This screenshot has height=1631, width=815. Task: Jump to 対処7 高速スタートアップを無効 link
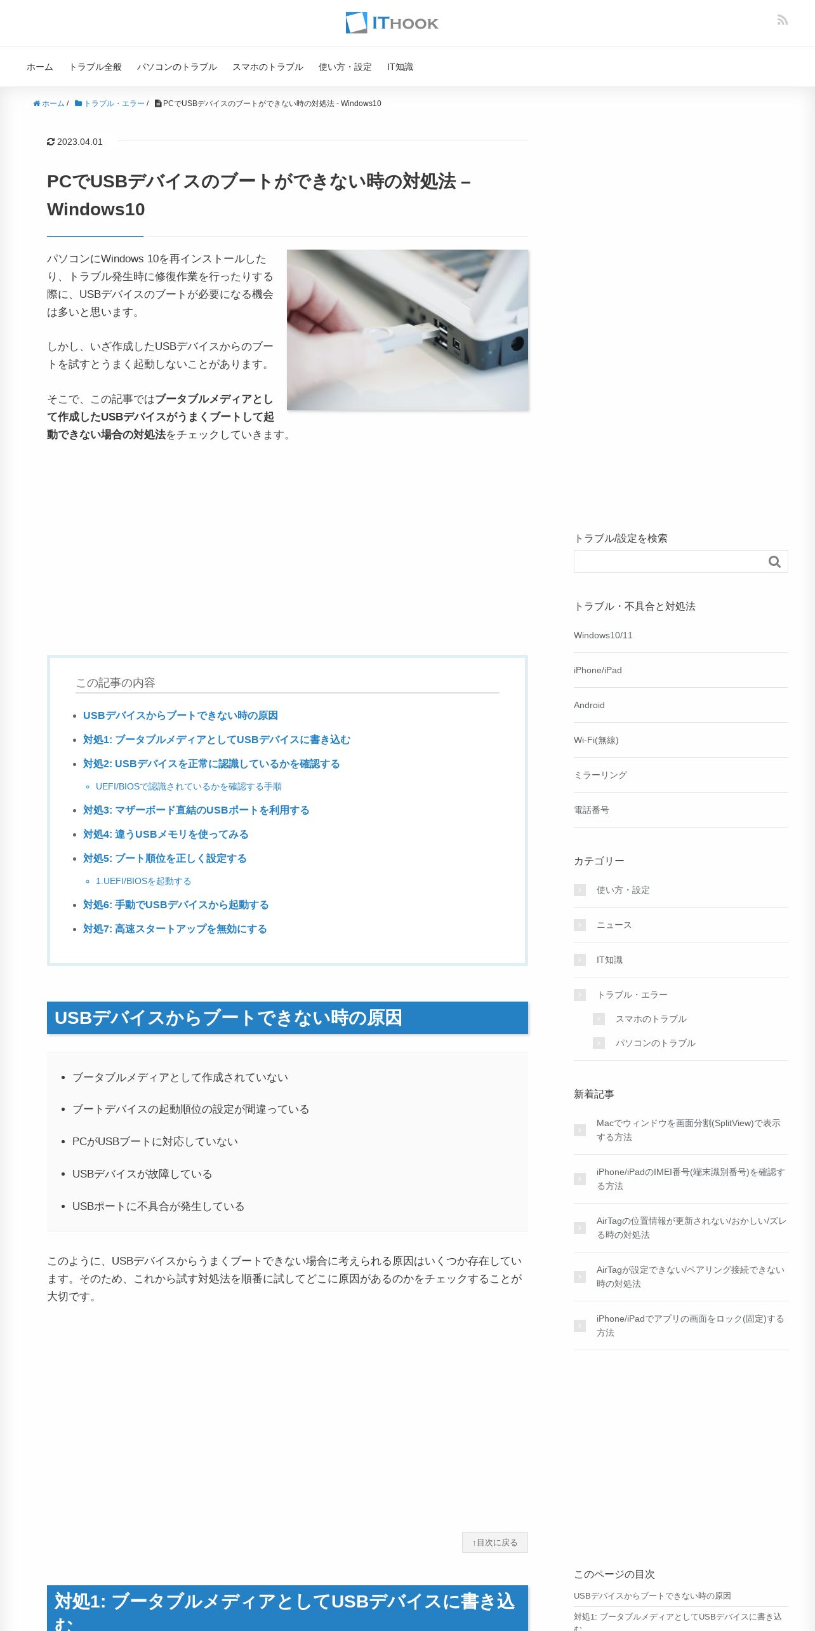click(x=175, y=929)
